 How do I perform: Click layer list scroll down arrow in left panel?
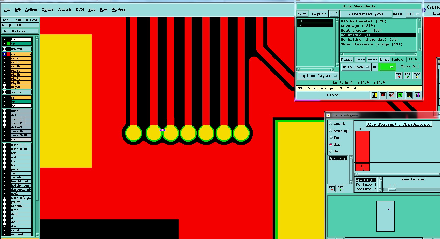37,235
